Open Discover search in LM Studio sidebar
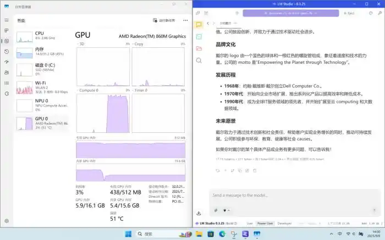The width and height of the screenshot is (385, 240). (199, 60)
